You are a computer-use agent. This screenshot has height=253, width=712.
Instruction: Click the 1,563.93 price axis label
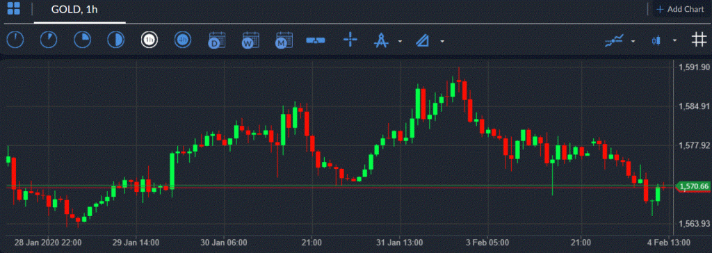(x=694, y=224)
